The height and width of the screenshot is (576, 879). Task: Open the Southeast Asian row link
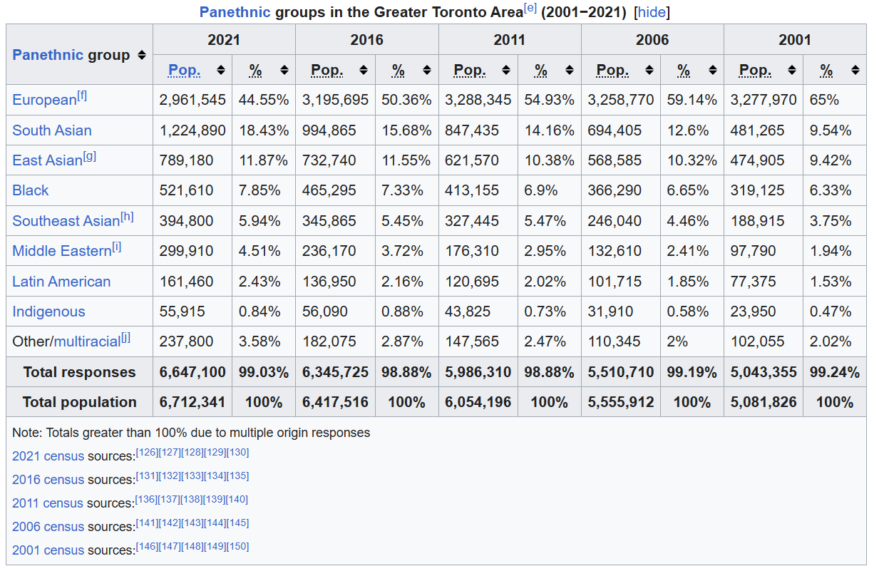click(x=66, y=221)
